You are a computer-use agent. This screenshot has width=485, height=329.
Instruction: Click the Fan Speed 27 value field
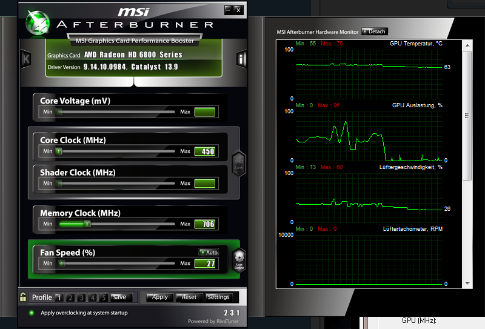(x=205, y=264)
